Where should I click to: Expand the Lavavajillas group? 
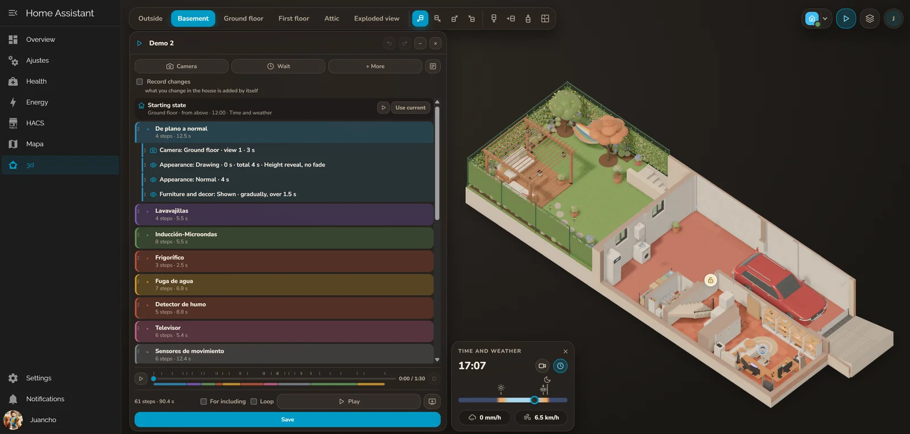click(148, 211)
